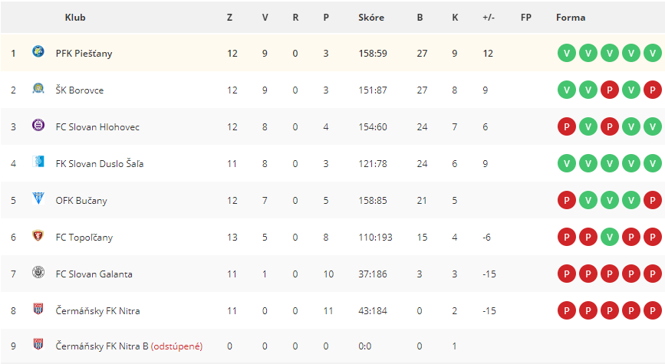Open OFK Bučany club crest icon

(38, 198)
